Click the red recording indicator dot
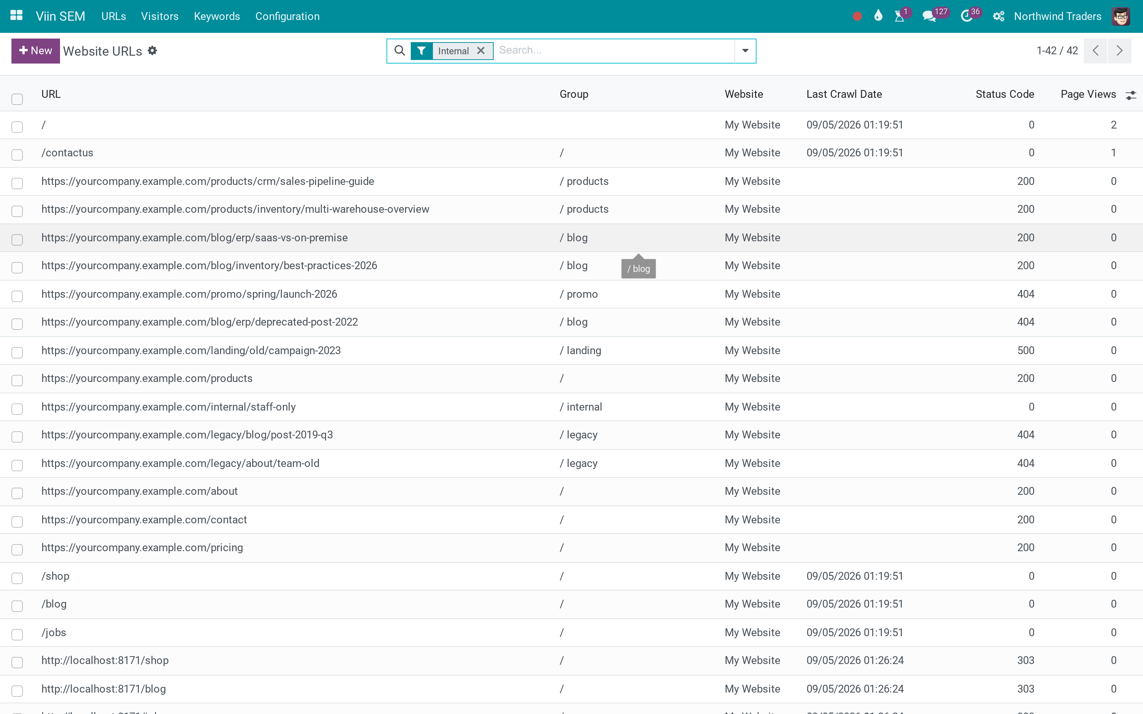Image resolution: width=1143 pixels, height=714 pixels. point(857,16)
